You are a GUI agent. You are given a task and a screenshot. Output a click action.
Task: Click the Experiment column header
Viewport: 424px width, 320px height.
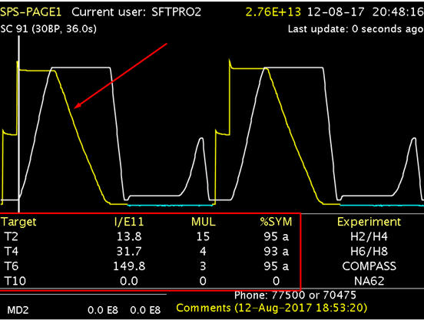click(x=369, y=222)
